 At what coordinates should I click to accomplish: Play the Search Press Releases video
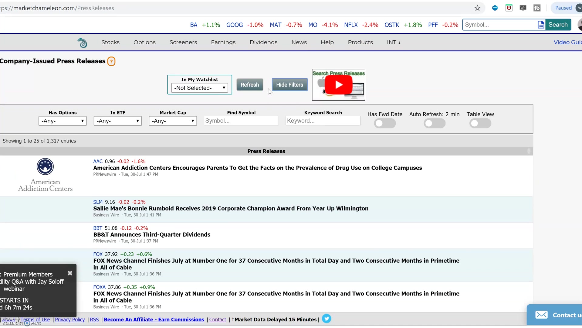click(338, 84)
